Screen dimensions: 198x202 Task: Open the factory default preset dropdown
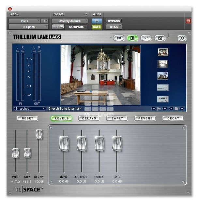70,21
